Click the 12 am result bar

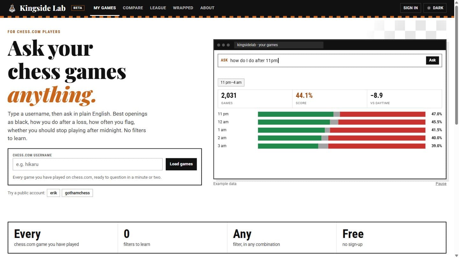341,122
